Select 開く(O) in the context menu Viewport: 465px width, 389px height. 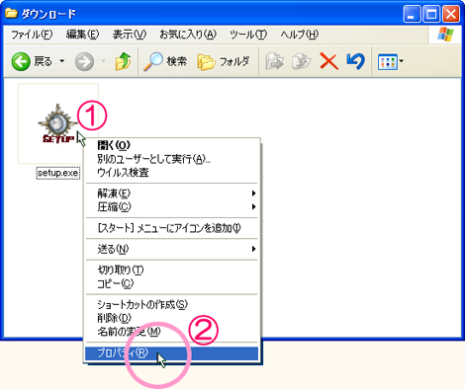coord(171,145)
